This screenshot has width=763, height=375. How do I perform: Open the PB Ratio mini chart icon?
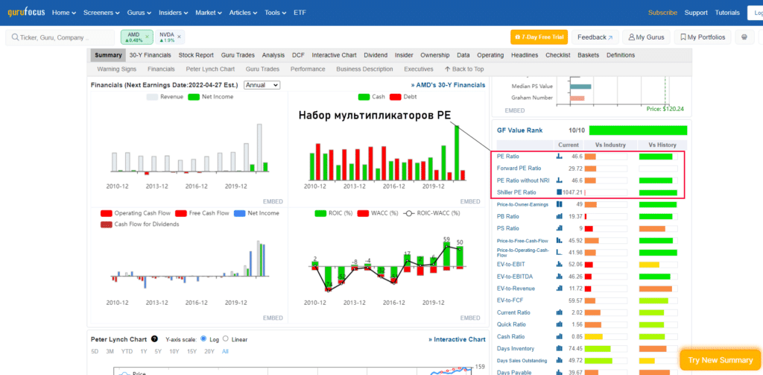coord(560,216)
